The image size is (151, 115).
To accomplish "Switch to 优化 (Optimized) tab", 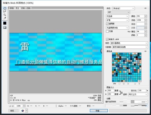I will [17, 8].
